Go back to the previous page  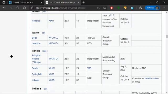(4, 8)
